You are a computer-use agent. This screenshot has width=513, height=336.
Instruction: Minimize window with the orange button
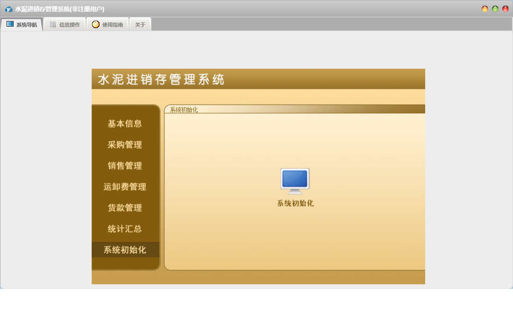pos(485,9)
